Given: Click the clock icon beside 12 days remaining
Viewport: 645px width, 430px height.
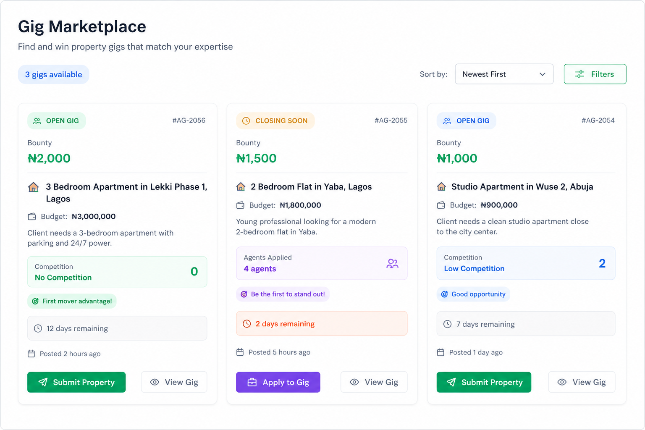Looking at the screenshot, I should click(x=38, y=328).
